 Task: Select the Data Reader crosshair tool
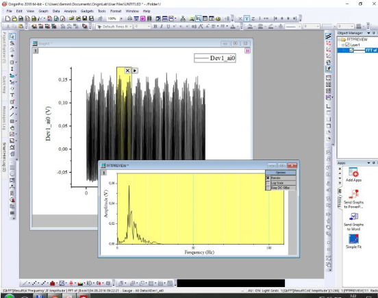coord(12,56)
